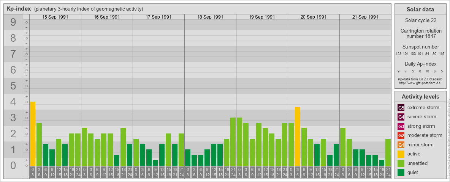Viewport: 450px width, 182px height.
Task: Click the sunspot number value 115
Action: [442, 53]
